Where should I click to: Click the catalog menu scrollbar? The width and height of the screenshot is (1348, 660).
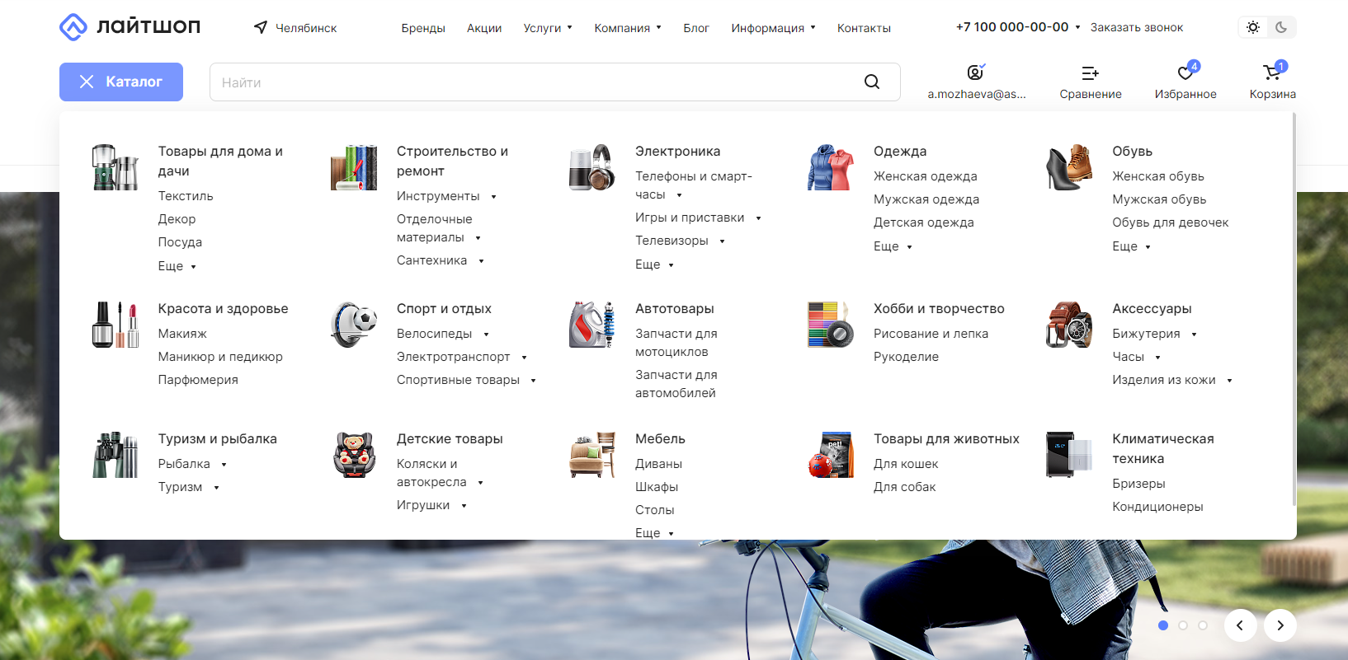pos(1294,310)
